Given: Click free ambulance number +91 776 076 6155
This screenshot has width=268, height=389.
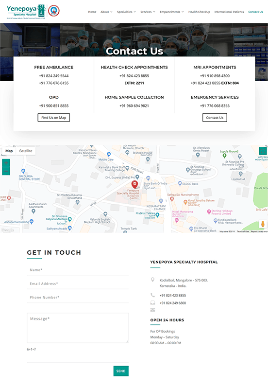Looking at the screenshot, I should click(54, 83).
